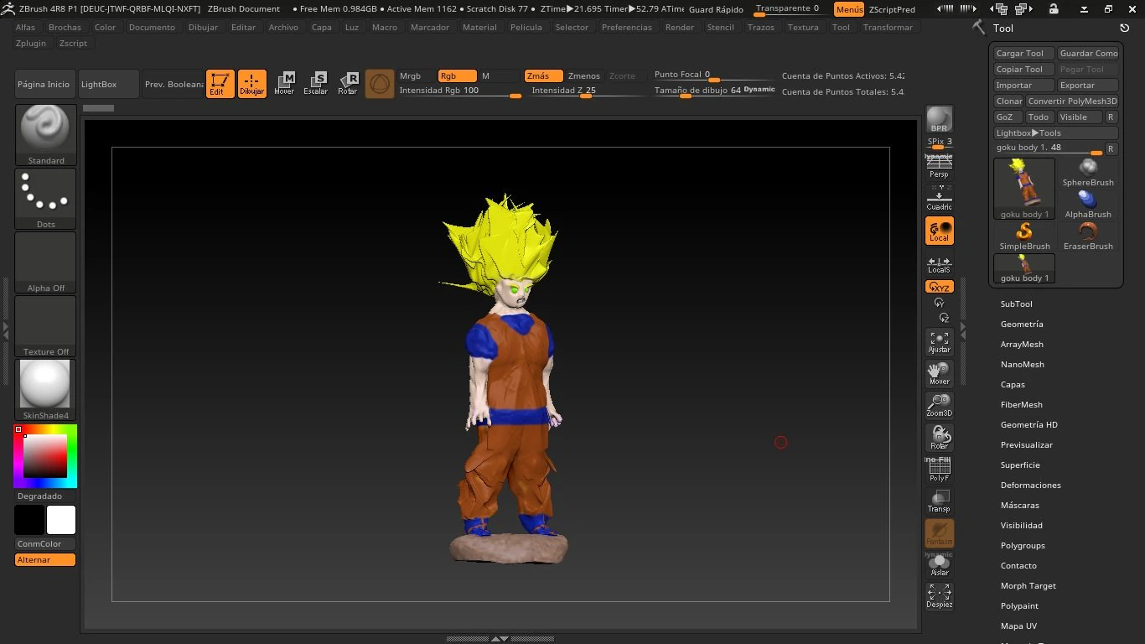Click the Despiez explode icon
Viewport: 1145px width, 644px height.
[939, 596]
